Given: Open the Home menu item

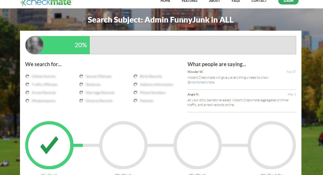Looking at the screenshot, I should (x=165, y=1).
